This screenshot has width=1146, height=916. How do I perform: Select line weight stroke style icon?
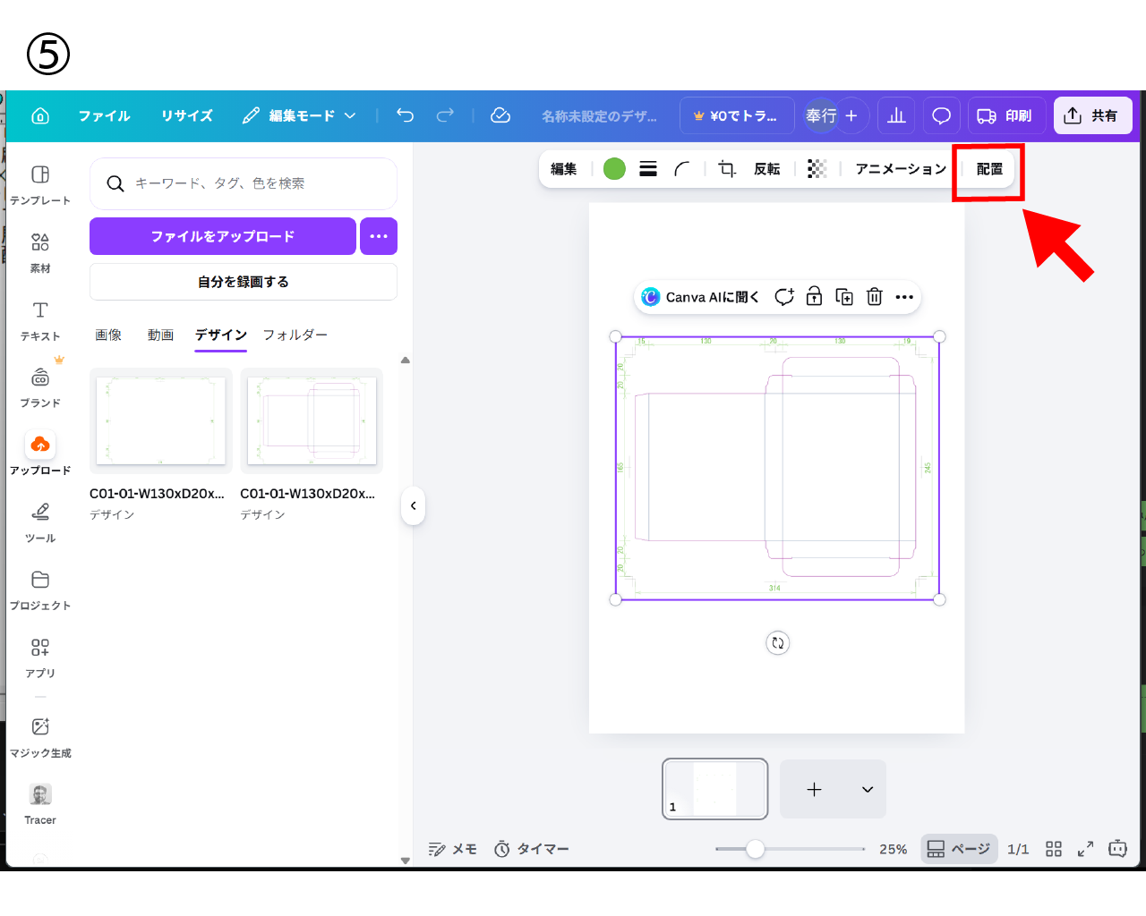click(648, 169)
